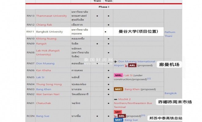202x122 pixels.
Task: Select the Thai name จตุจักร cell
Action: coord(80,103)
